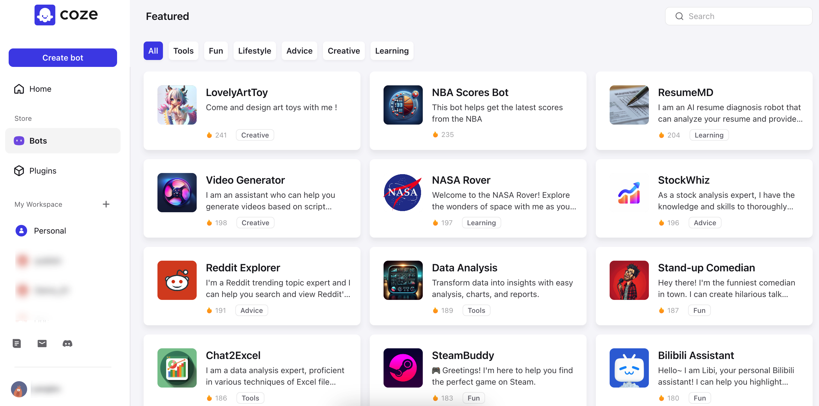Screen dimensions: 819x406
Task: Click the Personal workspace avatar
Action: (21, 230)
